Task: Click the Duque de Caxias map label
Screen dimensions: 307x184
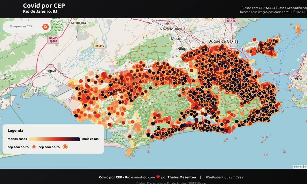Action: click(223, 41)
